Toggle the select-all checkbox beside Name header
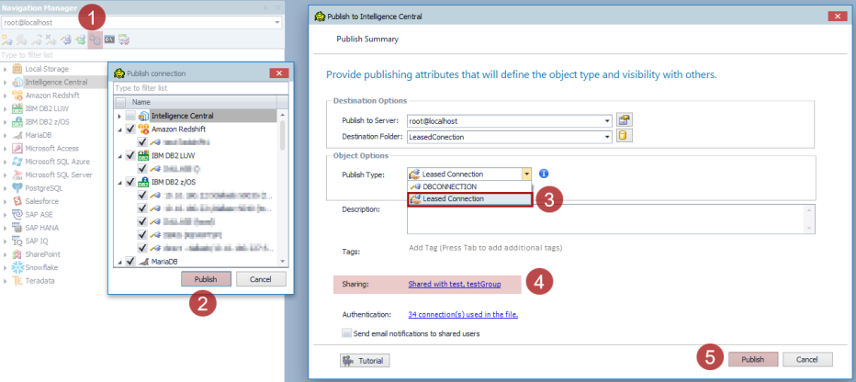Image resolution: width=856 pixels, height=382 pixels. click(121, 102)
